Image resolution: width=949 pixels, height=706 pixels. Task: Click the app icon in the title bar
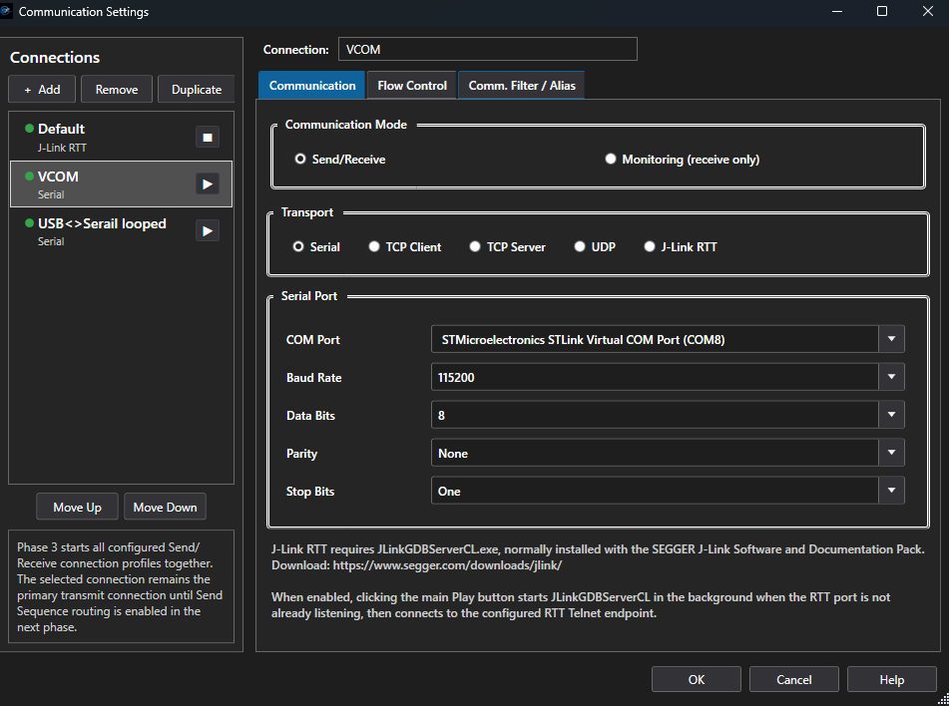pyautogui.click(x=5, y=11)
